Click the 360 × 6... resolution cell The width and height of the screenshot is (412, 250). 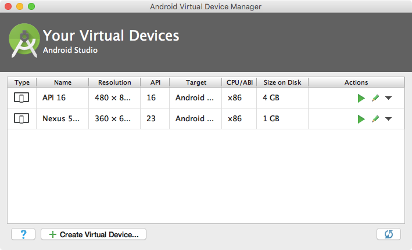[114, 118]
